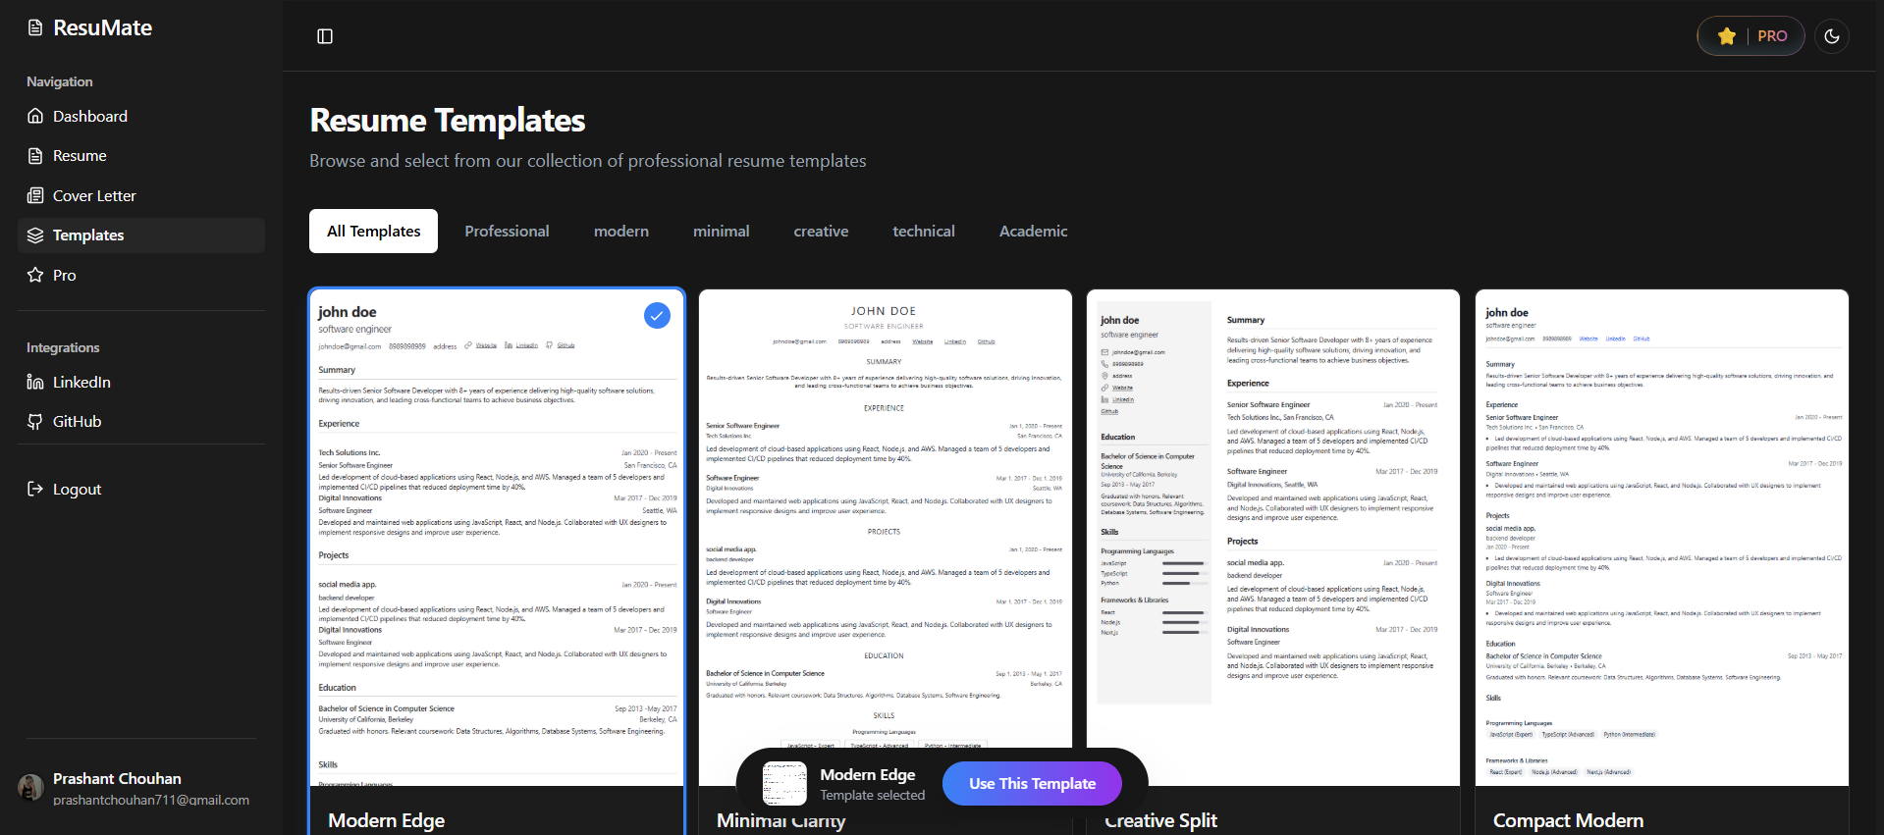Viewport: 1884px width, 835px height.
Task: Show Academic templates tab
Action: pos(1033,232)
